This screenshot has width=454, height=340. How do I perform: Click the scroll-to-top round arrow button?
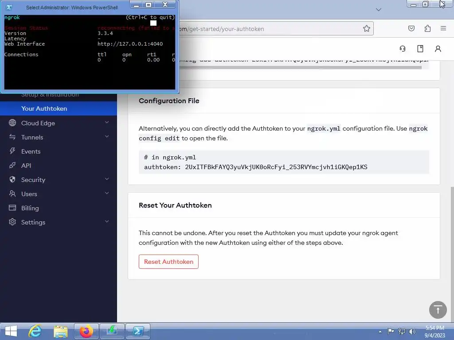(438, 310)
